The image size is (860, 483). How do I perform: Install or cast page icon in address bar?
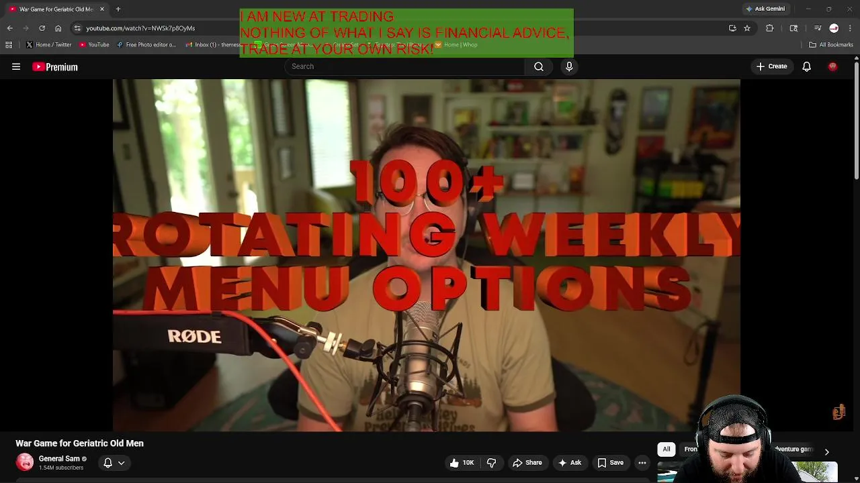tap(732, 28)
